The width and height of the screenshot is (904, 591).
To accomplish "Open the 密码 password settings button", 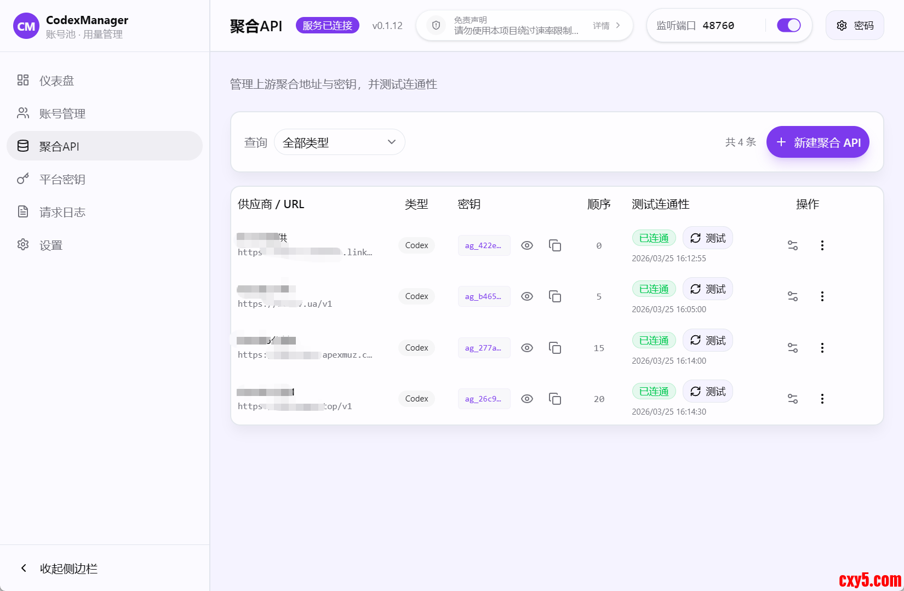I will (x=855, y=25).
